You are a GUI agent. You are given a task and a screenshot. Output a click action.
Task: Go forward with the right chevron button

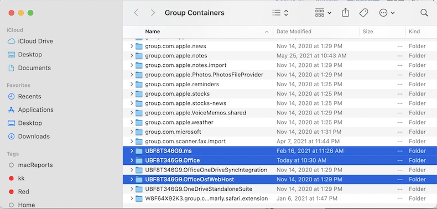click(153, 13)
